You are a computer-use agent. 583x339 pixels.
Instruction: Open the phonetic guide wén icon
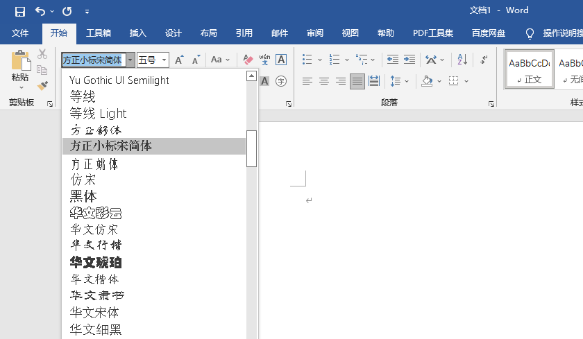264,60
